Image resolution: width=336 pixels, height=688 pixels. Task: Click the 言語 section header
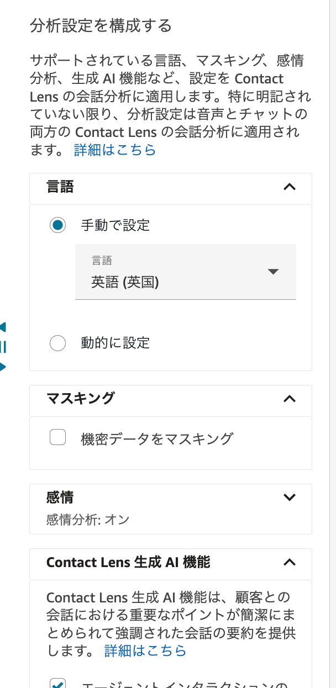tap(60, 188)
